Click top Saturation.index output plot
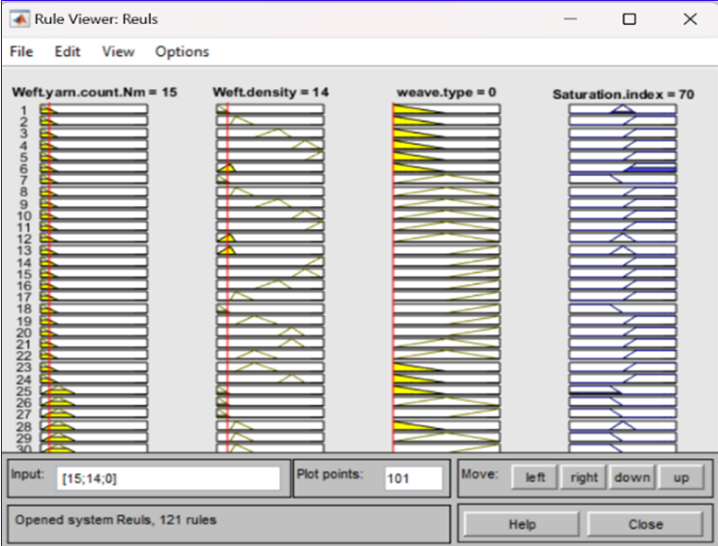Viewport: 718px width, 546px height. tap(622, 109)
